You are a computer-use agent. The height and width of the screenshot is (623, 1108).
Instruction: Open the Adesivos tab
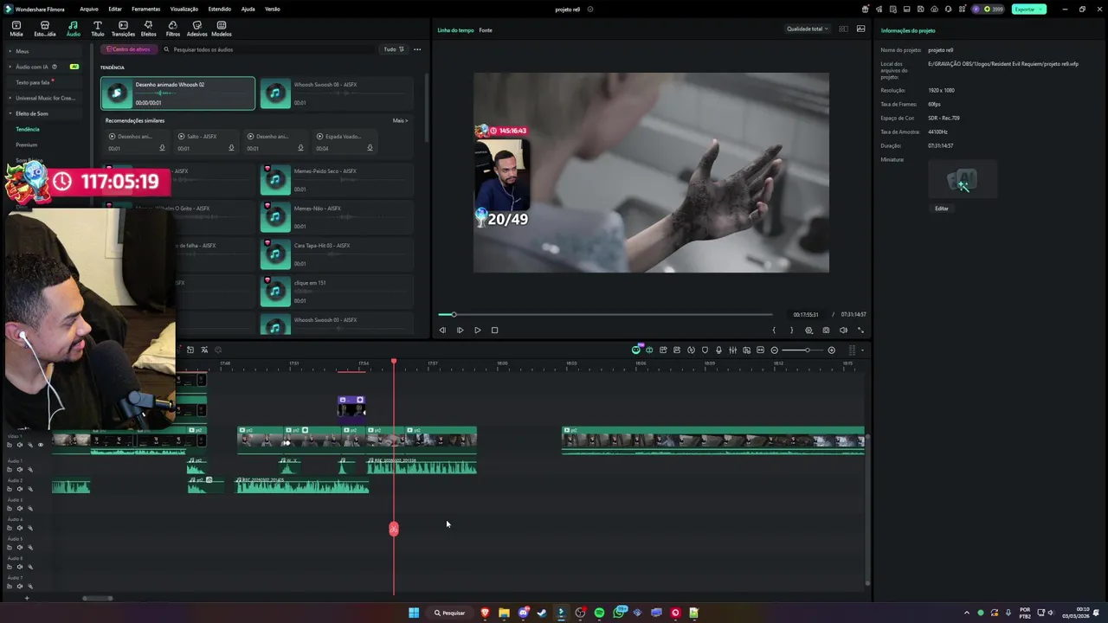pos(197,29)
